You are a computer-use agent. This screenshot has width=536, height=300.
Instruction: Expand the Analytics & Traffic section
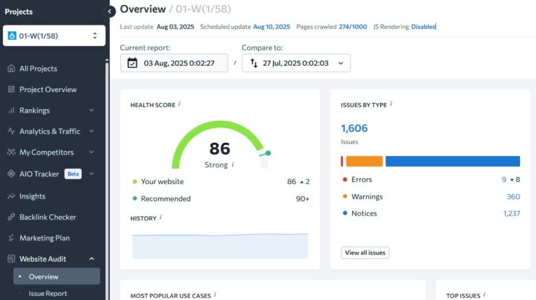pos(91,131)
